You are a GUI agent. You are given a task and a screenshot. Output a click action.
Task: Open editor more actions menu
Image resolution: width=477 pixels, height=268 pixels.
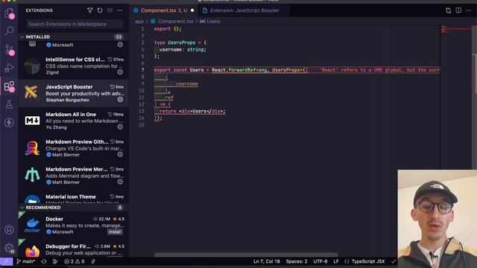pos(469,10)
